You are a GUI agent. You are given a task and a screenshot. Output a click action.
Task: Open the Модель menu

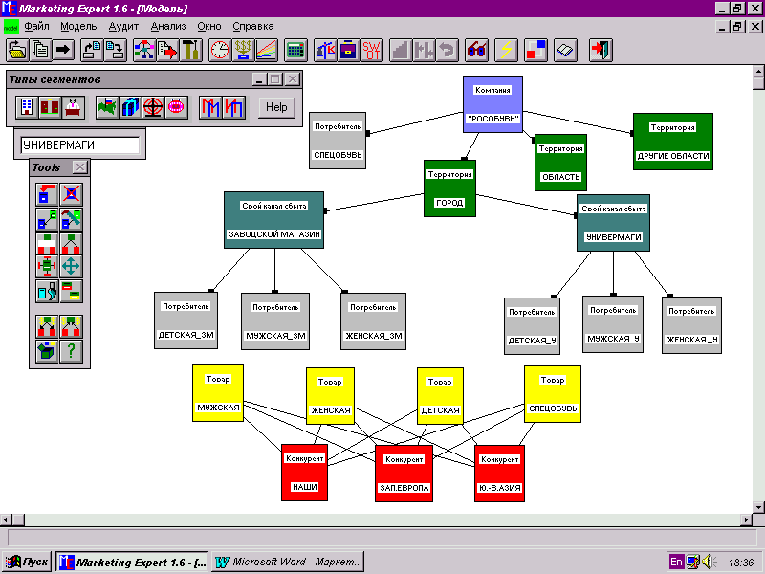[78, 27]
